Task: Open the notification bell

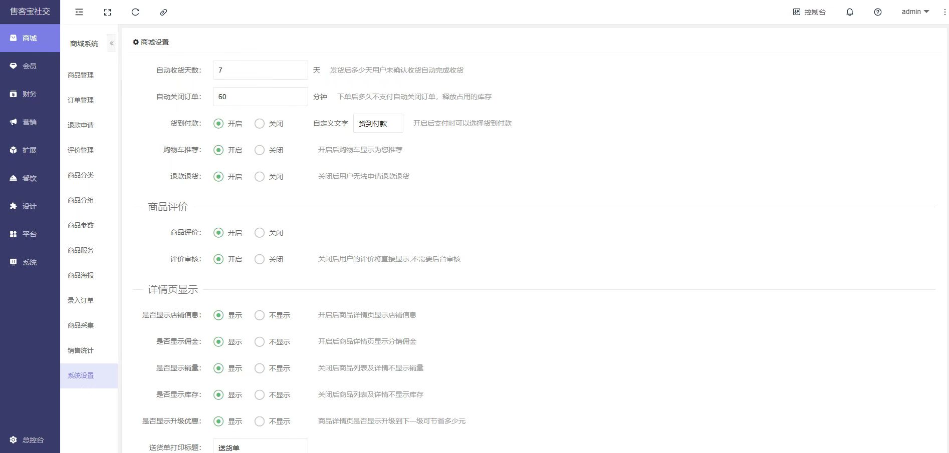Action: (x=850, y=12)
